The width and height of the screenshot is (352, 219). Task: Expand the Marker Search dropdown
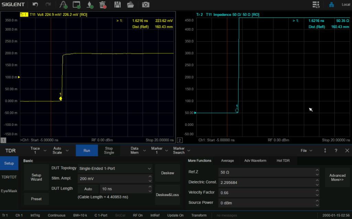click(x=189, y=151)
